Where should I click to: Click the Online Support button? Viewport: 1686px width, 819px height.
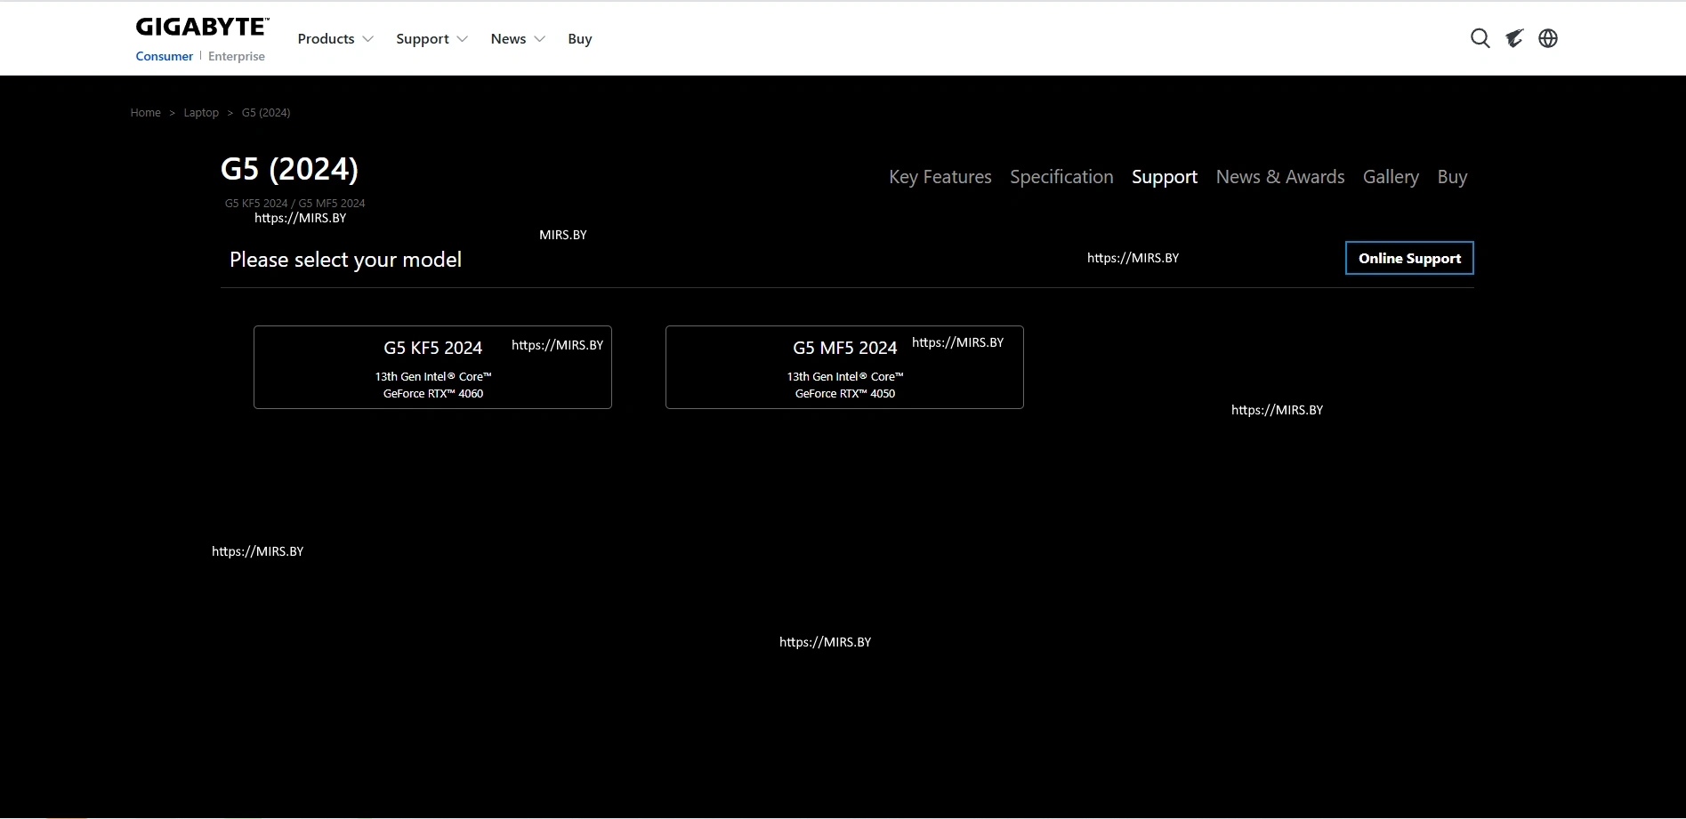(x=1409, y=258)
